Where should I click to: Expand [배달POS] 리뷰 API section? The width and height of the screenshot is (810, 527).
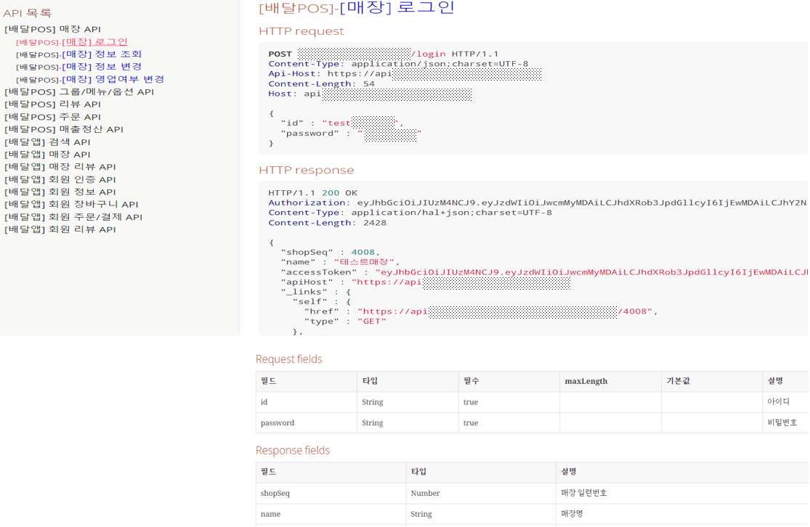click(x=53, y=105)
